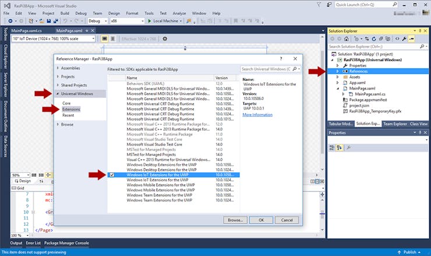Click Pending Changes Filter icon in Solution Explorer
The height and width of the screenshot is (256, 431).
(356, 39)
